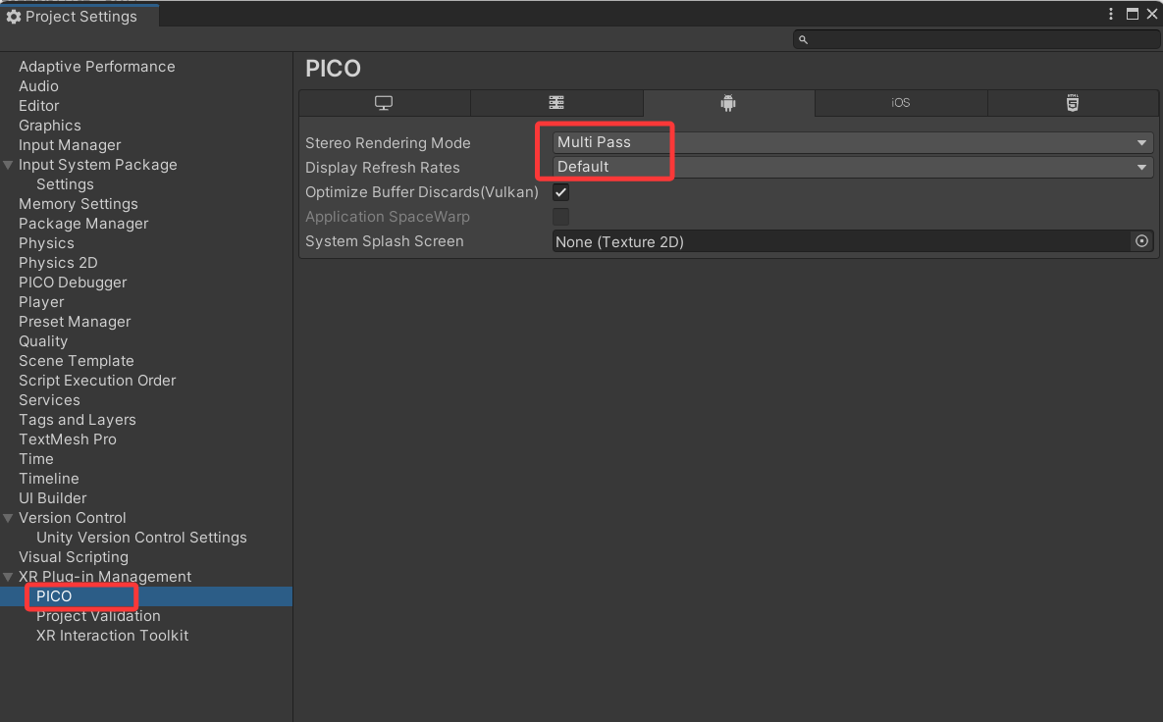The image size is (1163, 722).
Task: Open the System Splash Screen object picker
Action: 1141,241
